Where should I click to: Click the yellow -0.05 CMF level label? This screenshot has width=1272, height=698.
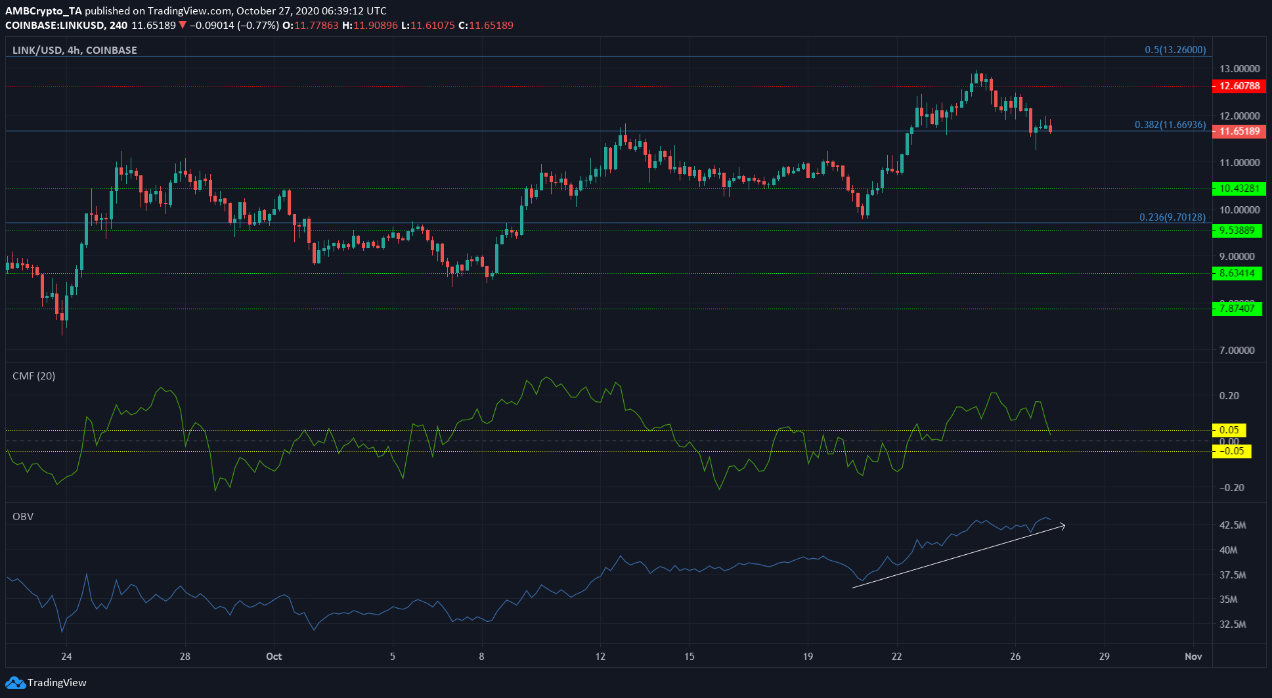pos(1231,451)
